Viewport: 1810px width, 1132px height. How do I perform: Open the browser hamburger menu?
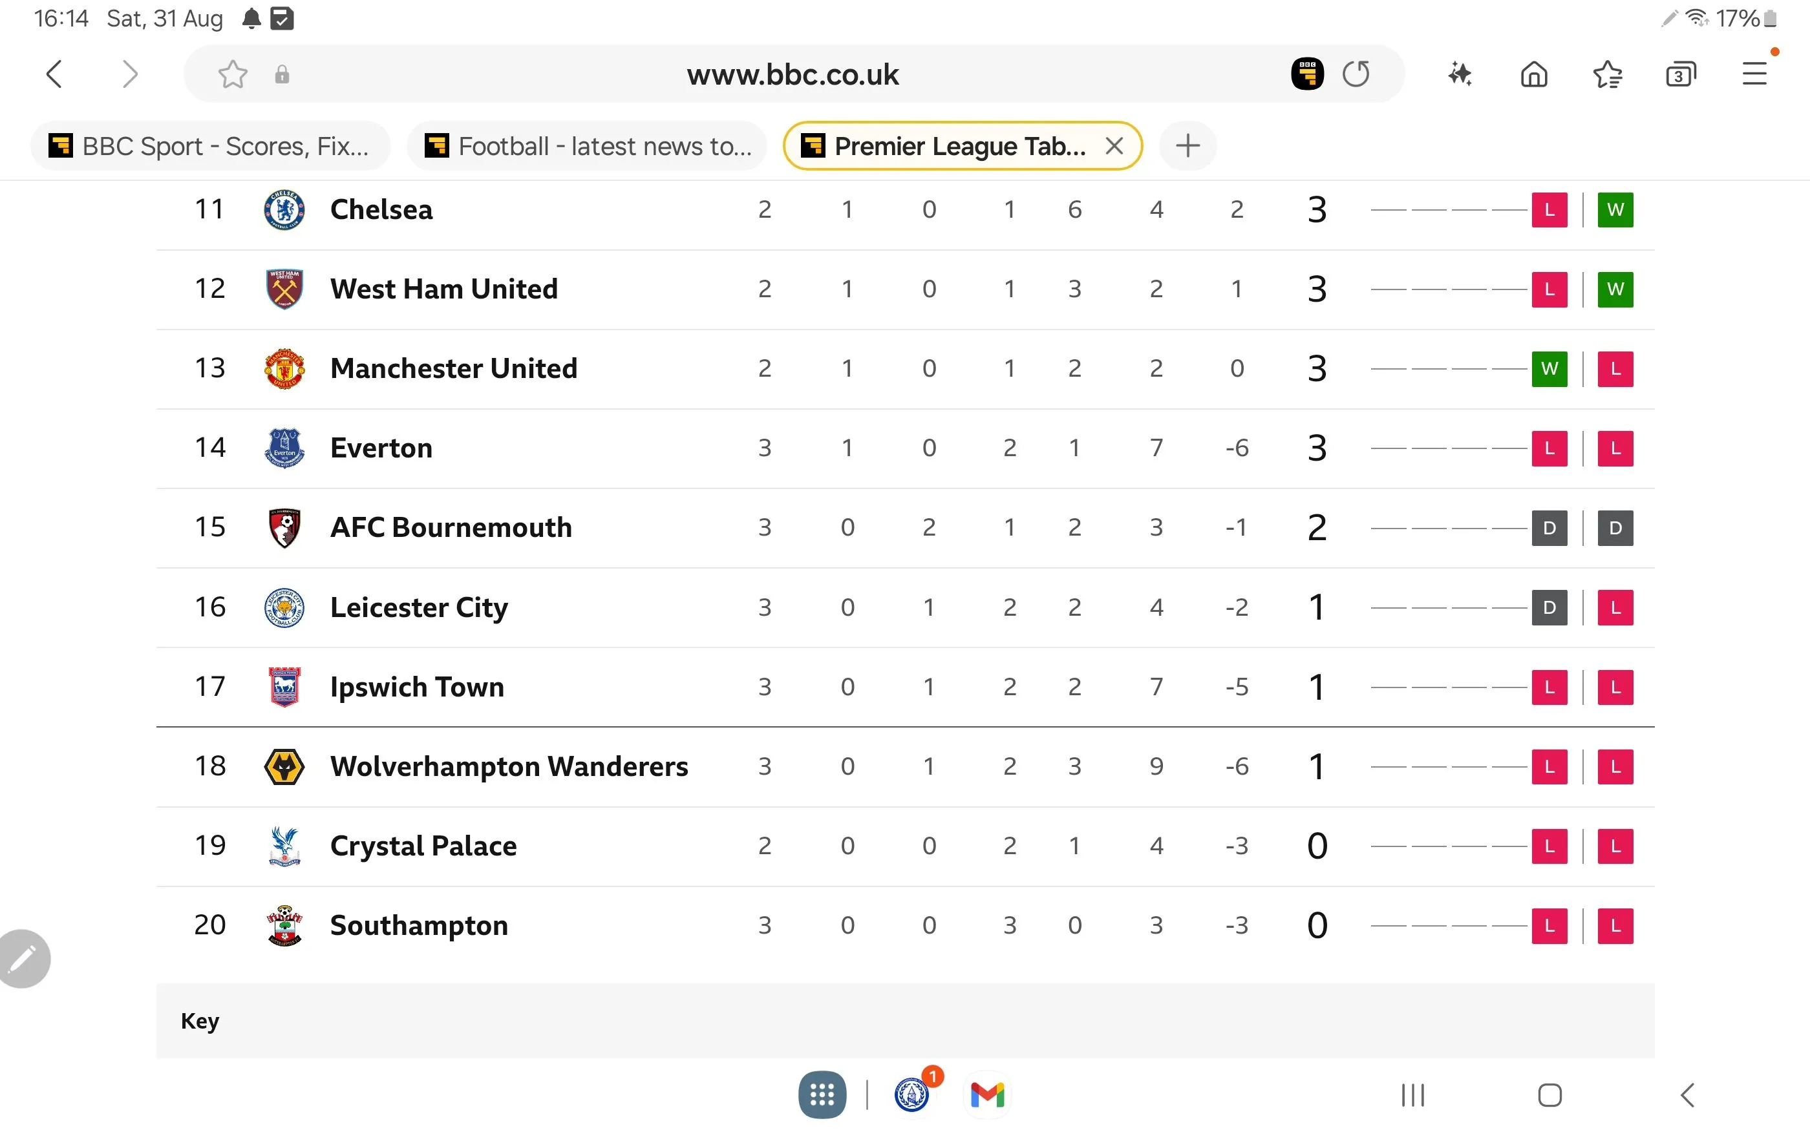1754,74
